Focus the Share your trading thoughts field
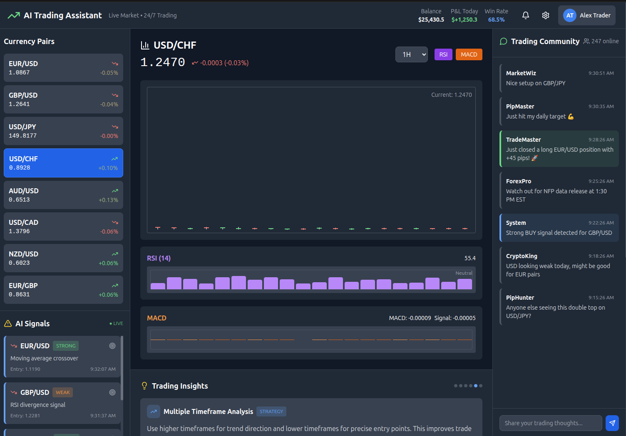Image resolution: width=626 pixels, height=436 pixels. (551, 423)
